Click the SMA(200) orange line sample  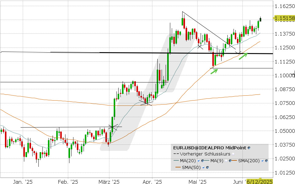coord(234,160)
